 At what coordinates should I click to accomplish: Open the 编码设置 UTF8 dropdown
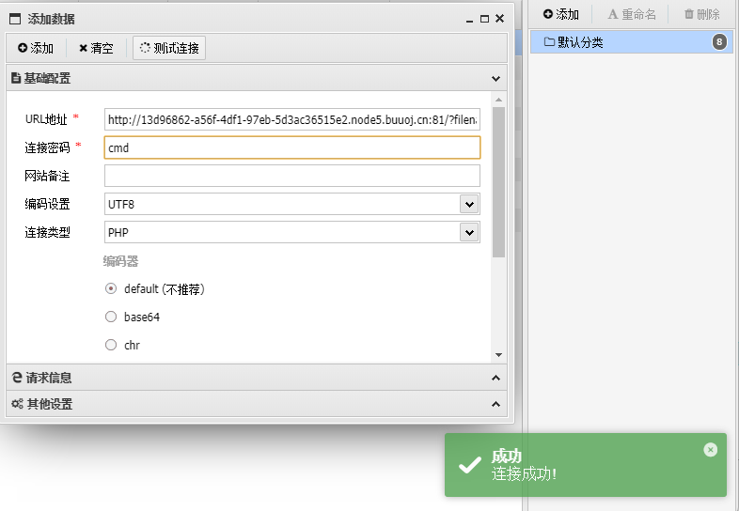468,204
